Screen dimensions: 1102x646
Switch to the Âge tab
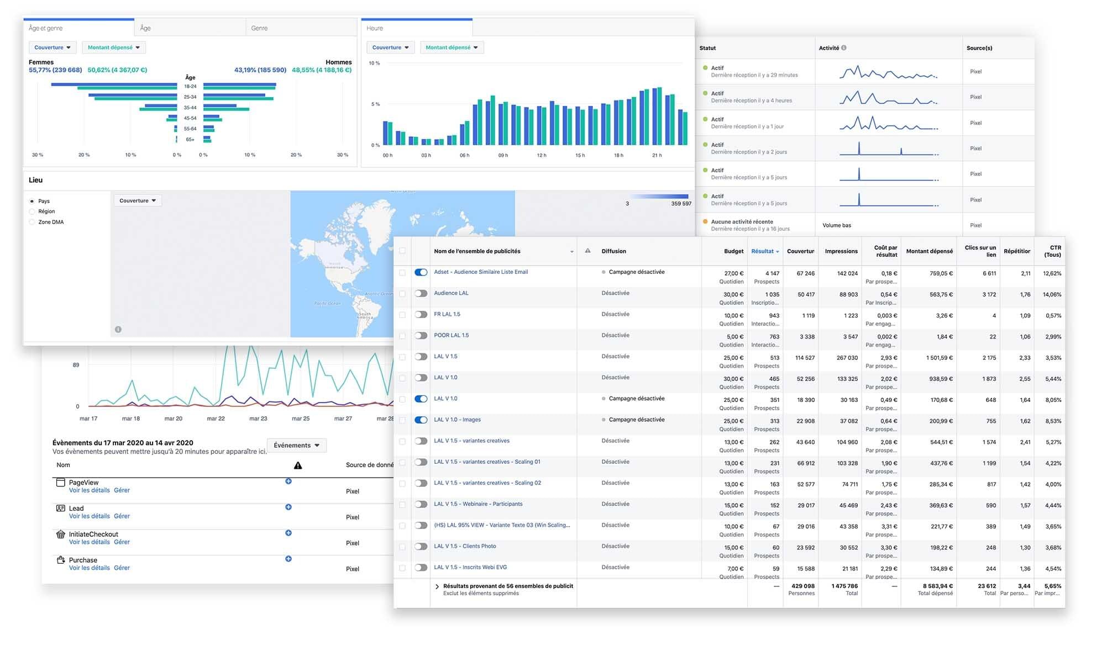pyautogui.click(x=145, y=28)
